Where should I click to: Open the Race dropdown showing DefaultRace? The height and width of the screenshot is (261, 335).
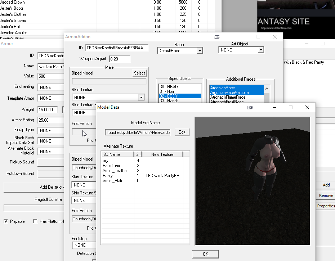[180, 51]
